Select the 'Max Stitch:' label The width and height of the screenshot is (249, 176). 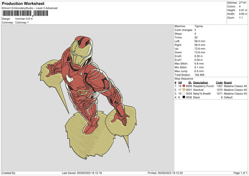click(181, 64)
